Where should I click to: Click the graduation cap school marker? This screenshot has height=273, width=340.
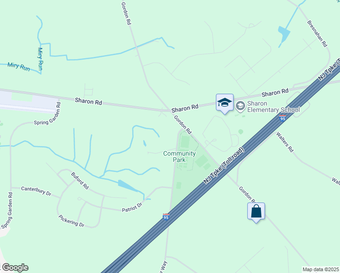tap(225, 102)
